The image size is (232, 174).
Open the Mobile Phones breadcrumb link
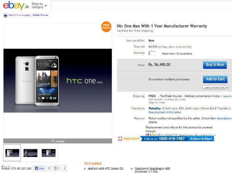40,15
